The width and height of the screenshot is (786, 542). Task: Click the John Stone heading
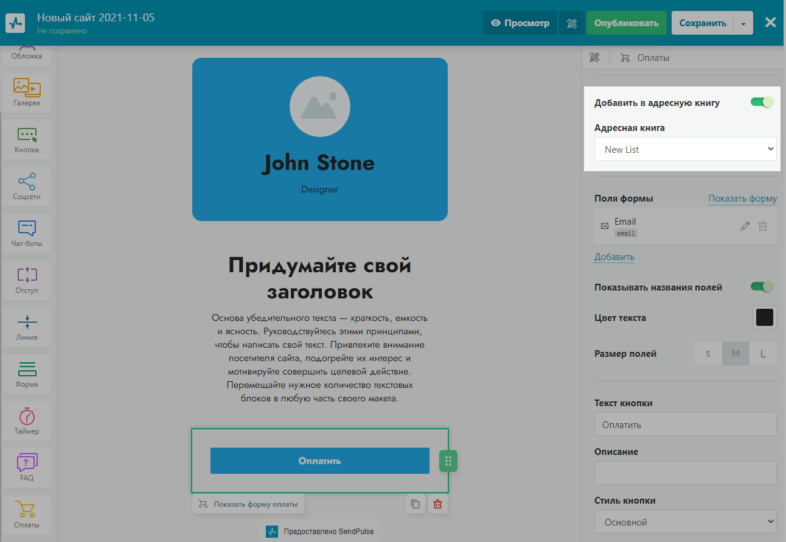tap(319, 163)
